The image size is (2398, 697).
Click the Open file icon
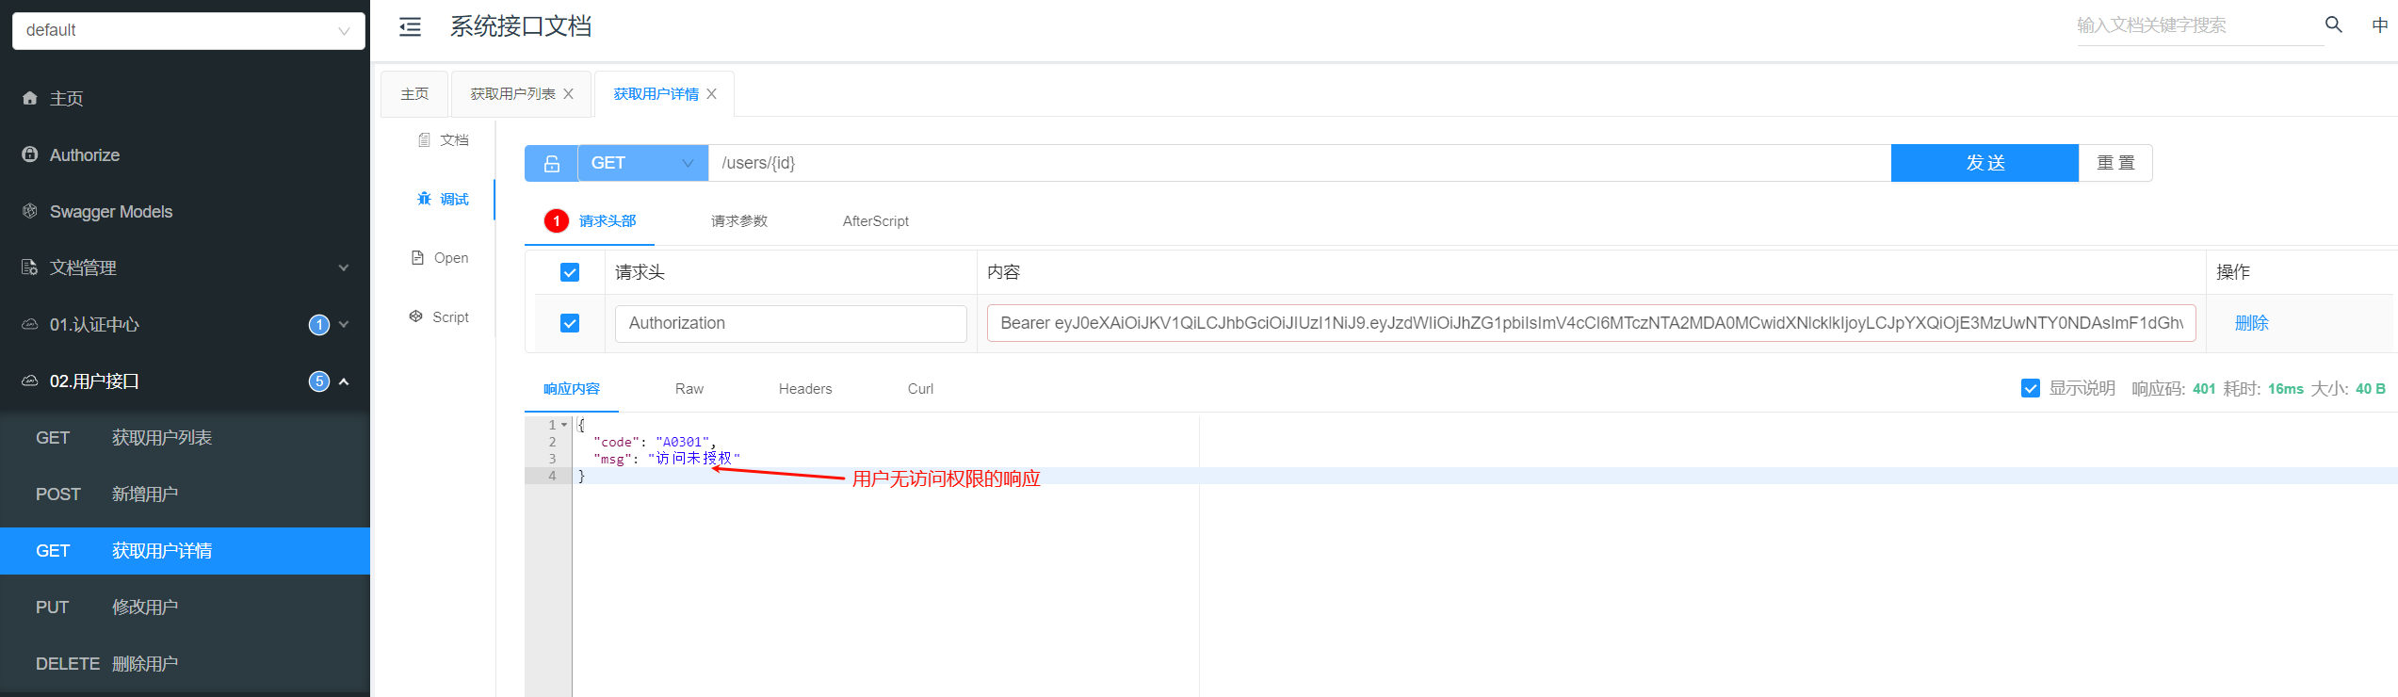[x=417, y=258]
